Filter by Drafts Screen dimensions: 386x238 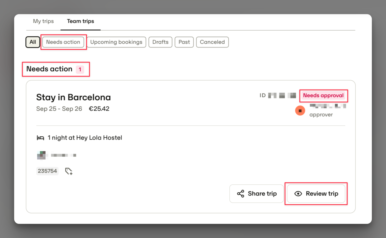[161, 42]
